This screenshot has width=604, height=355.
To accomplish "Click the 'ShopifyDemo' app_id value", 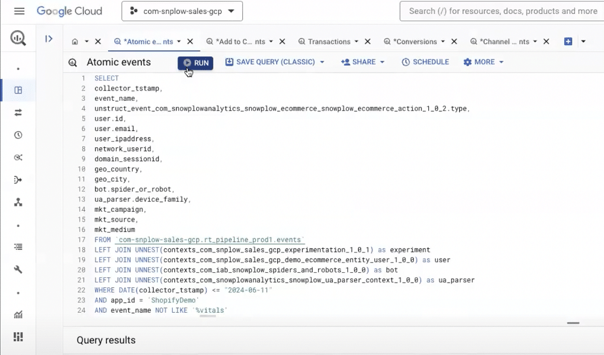I will (x=173, y=300).
